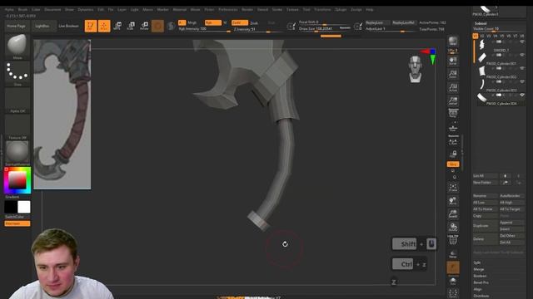533x299 pixels.
Task: Click the sculptris sphere icon in toolbar
Action: (171, 26)
